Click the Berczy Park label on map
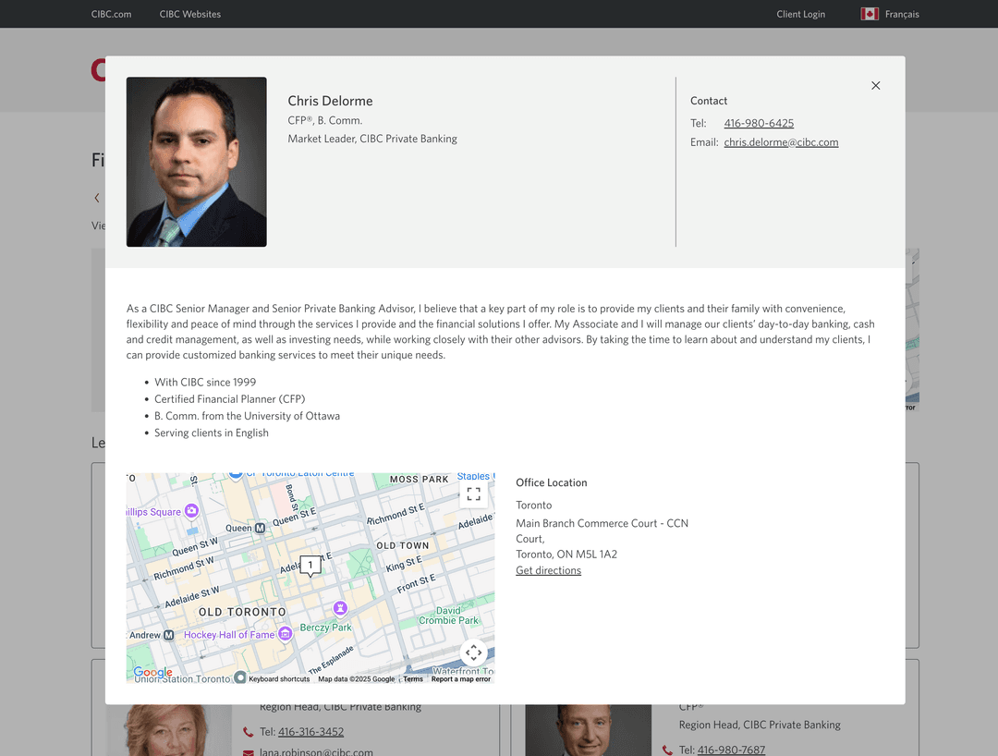The width and height of the screenshot is (998, 756). (x=325, y=628)
